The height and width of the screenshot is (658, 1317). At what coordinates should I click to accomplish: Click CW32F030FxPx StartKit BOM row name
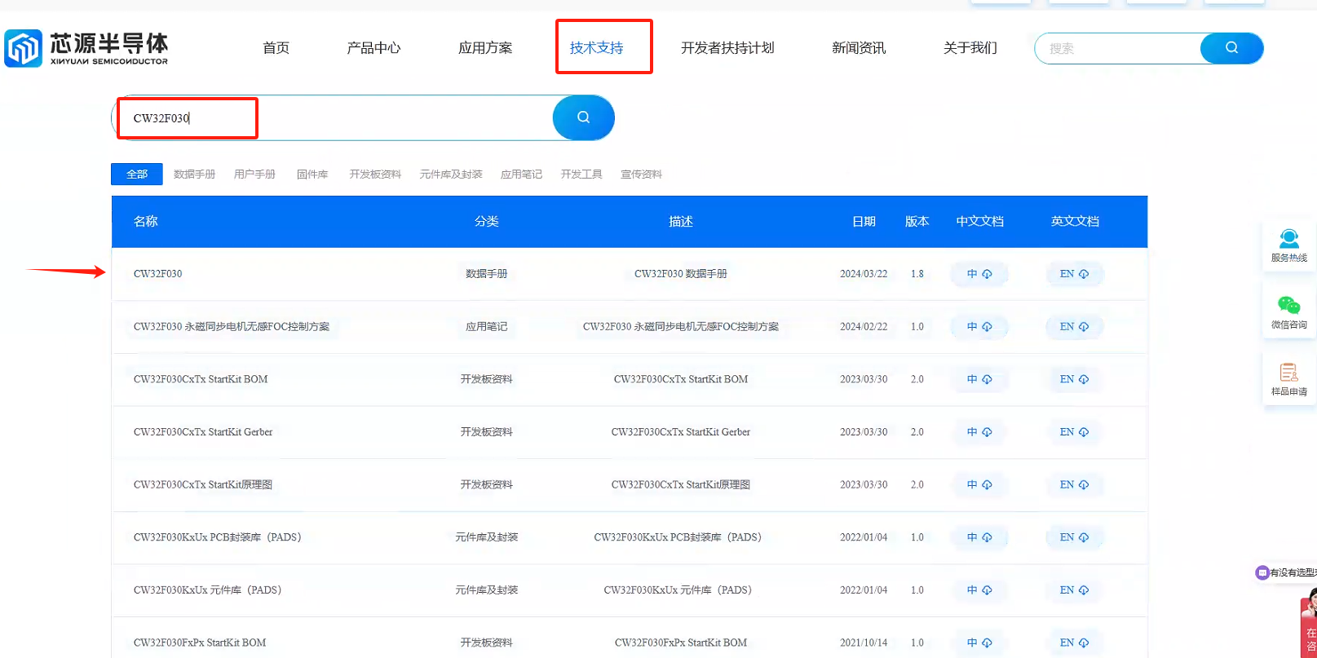pos(200,643)
